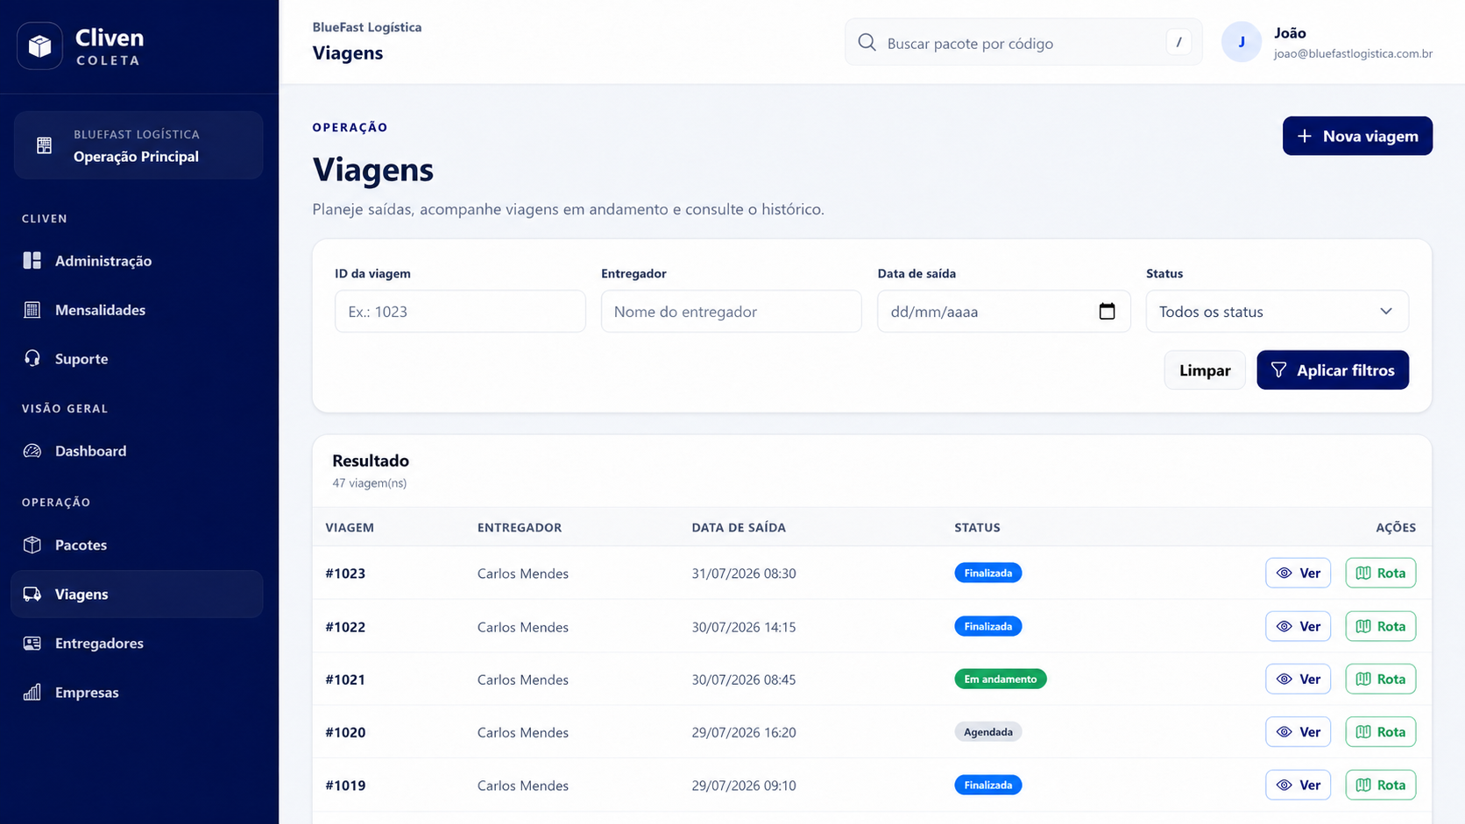Open Entregadores section
1465x824 pixels.
[137, 643]
